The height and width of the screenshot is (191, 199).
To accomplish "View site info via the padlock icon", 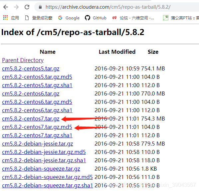I will click(40, 7).
